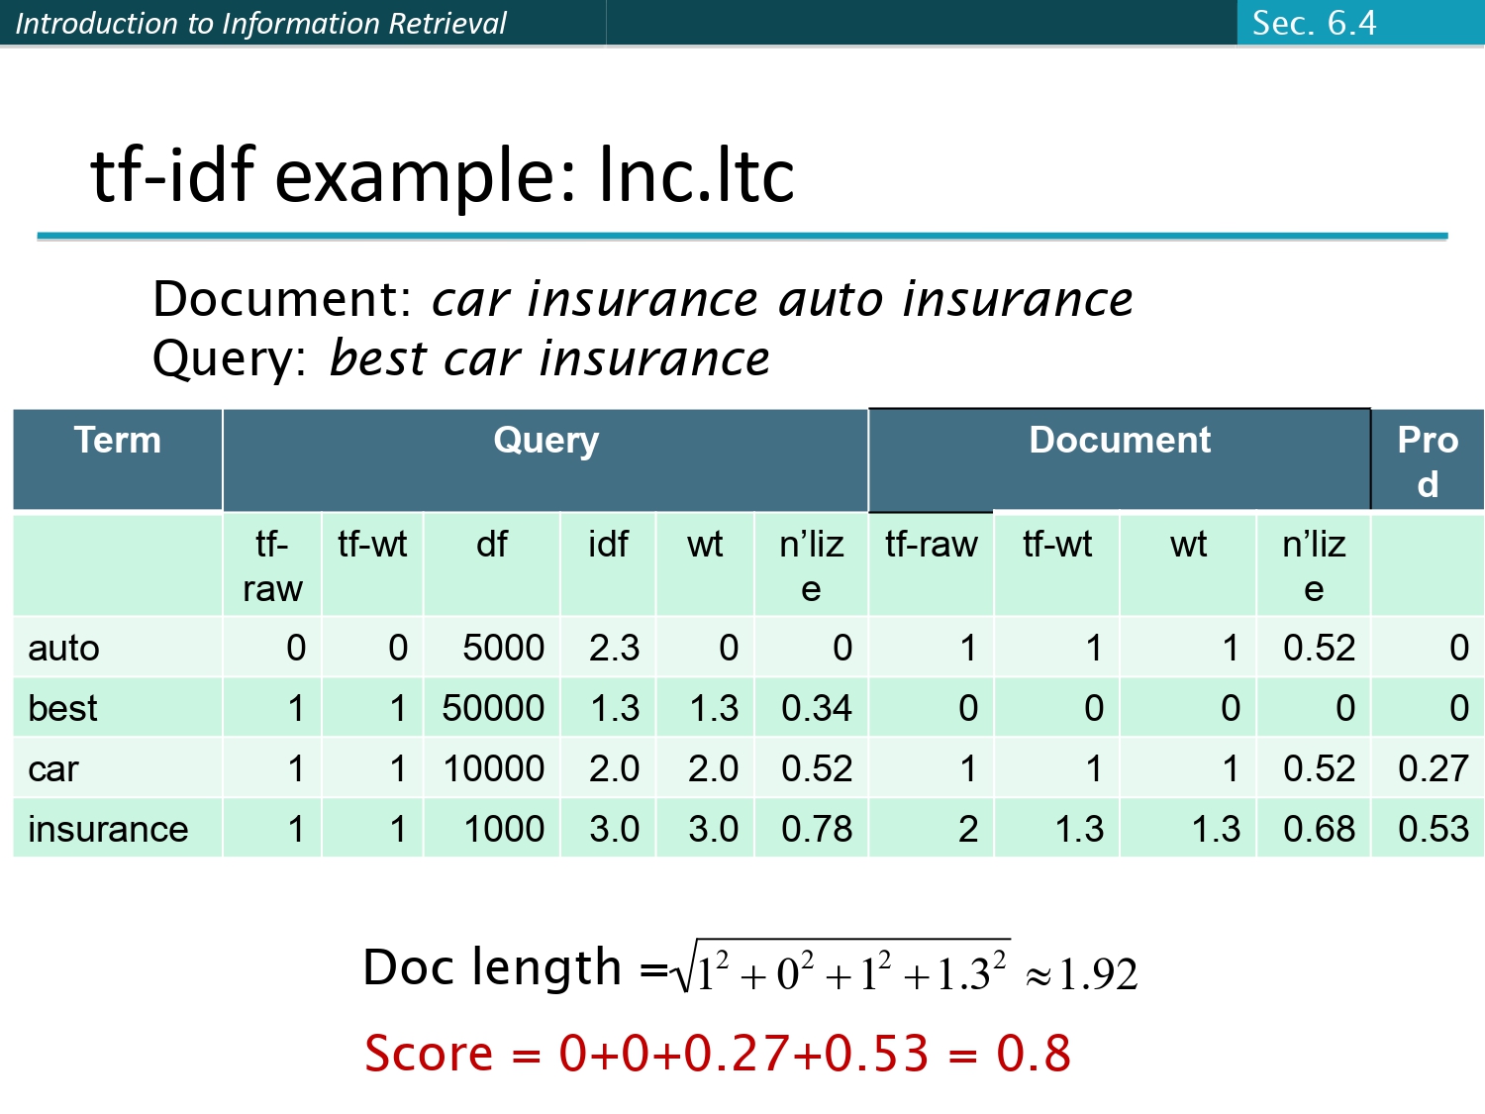Click the Query line 'best car insurance'

pos(549,358)
